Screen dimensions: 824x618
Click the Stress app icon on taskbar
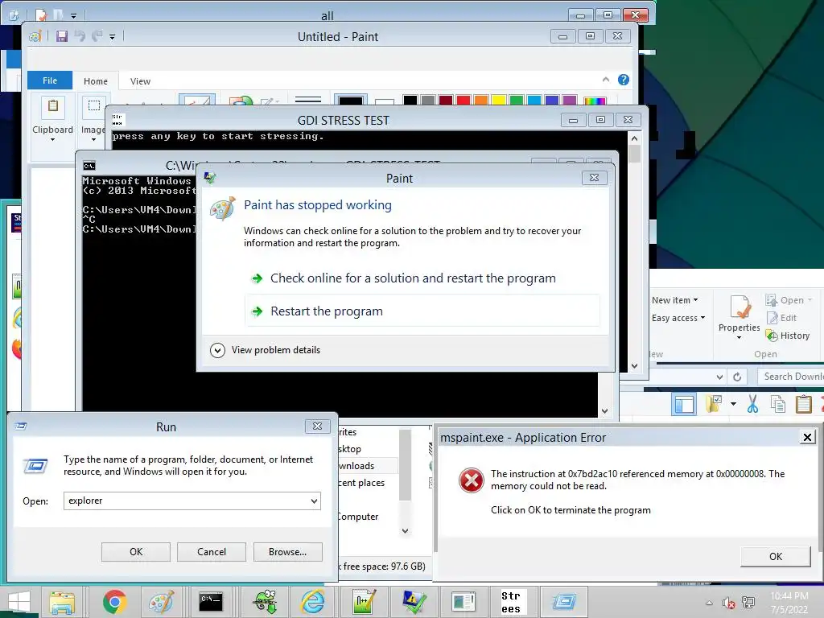511,602
